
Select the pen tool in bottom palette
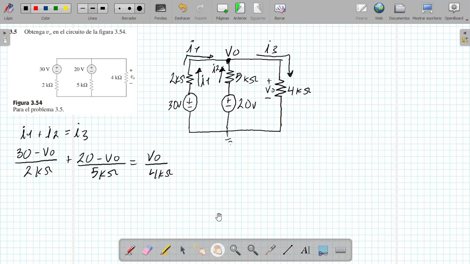tap(130, 250)
